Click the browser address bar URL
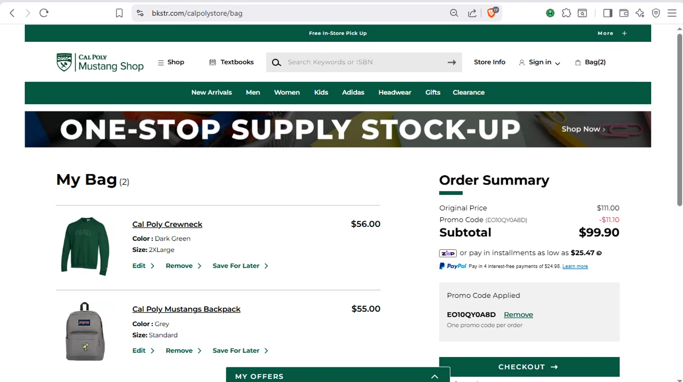The image size is (683, 382). point(197,13)
